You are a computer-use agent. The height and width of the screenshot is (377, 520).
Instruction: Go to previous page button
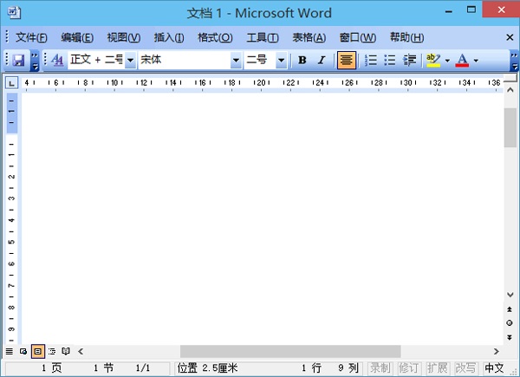tap(510, 309)
